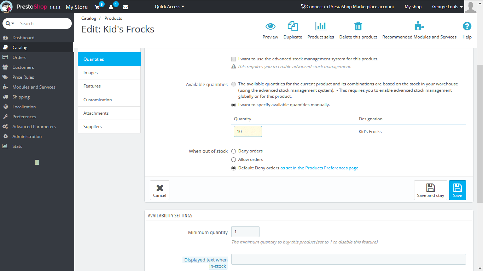The width and height of the screenshot is (483, 271).
Task: Click the Quantity input field
Action: pos(248,132)
